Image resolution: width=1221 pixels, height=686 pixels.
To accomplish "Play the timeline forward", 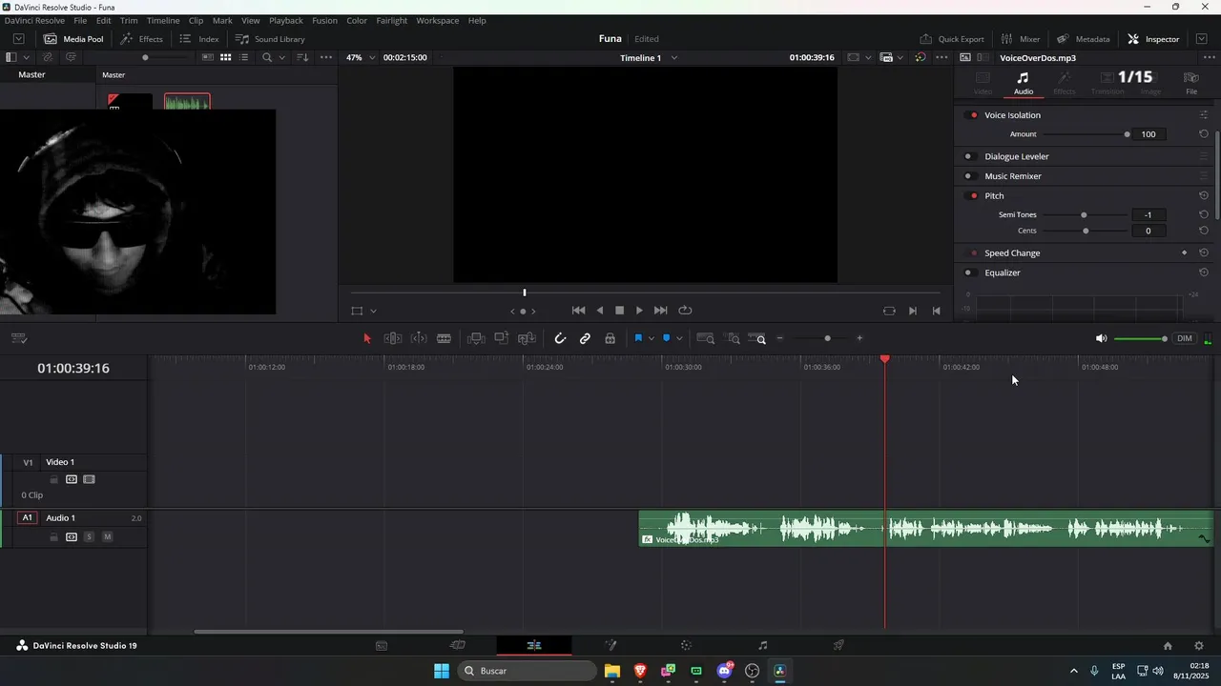I will coord(639,311).
